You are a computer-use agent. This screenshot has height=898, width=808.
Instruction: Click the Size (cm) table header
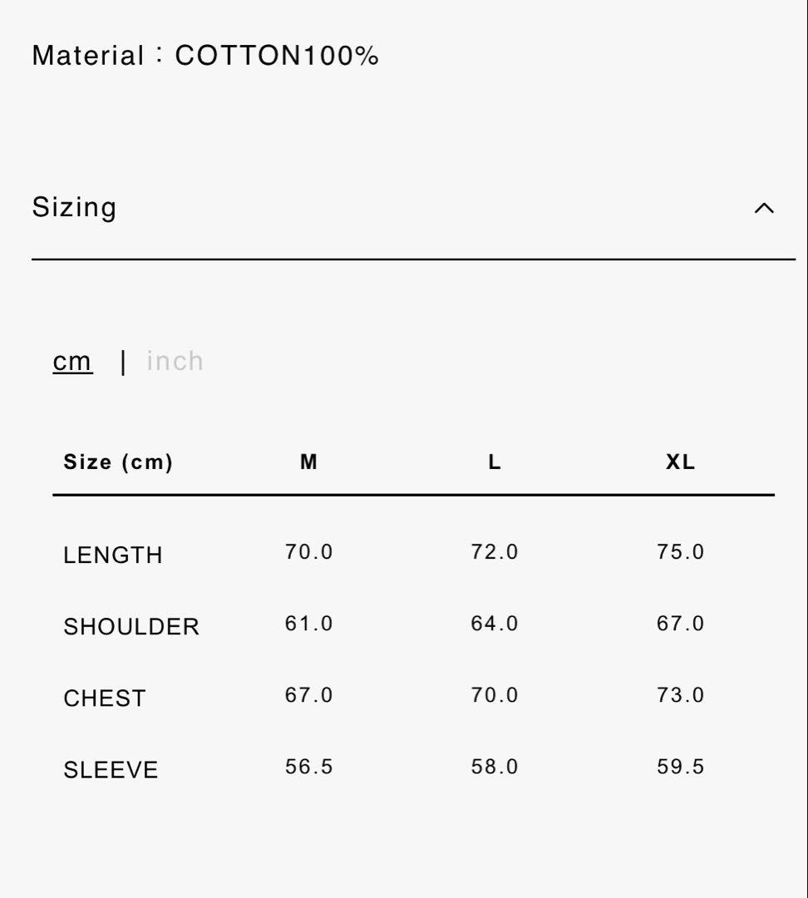[118, 462]
